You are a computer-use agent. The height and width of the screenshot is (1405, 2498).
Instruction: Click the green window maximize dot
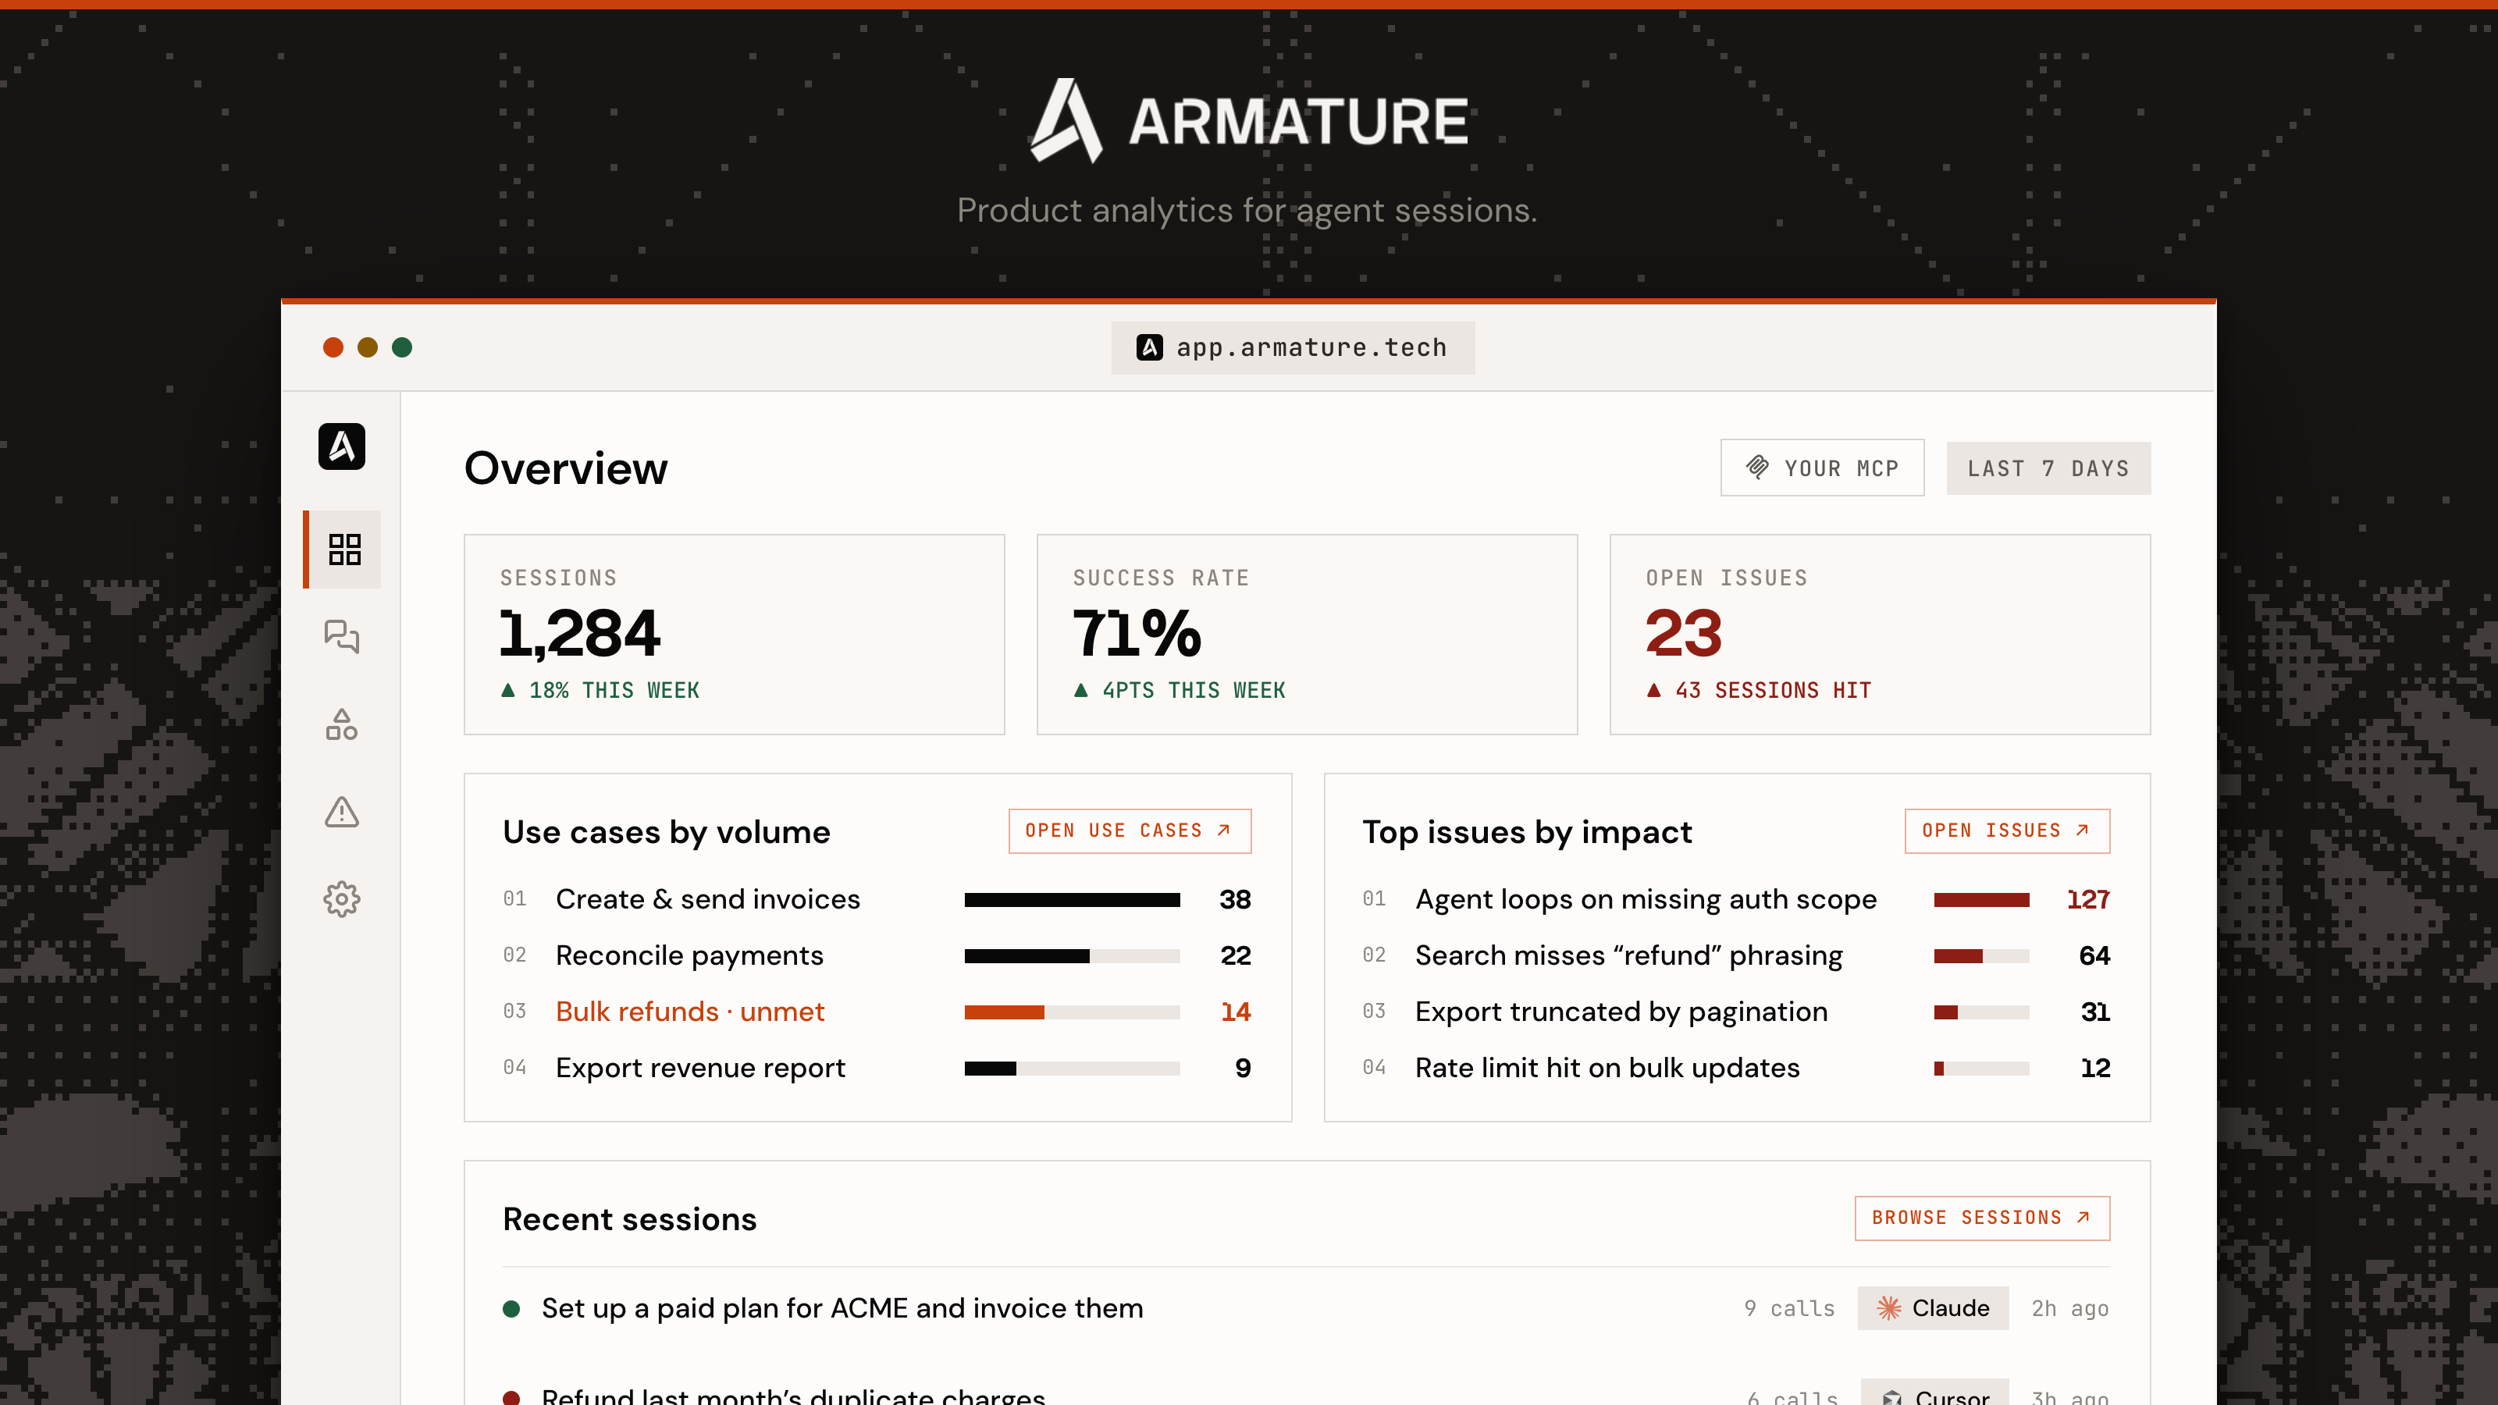[x=401, y=347]
